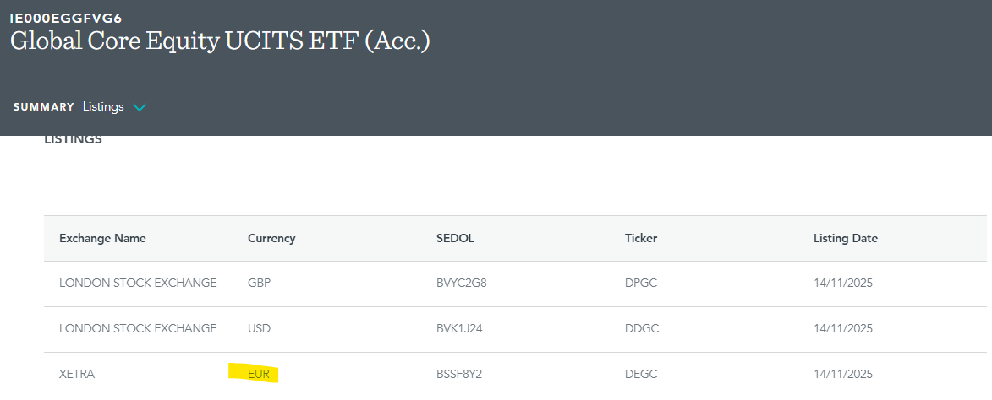Select the SUMMARY navigation label
This screenshot has width=992, height=400.
coord(44,107)
